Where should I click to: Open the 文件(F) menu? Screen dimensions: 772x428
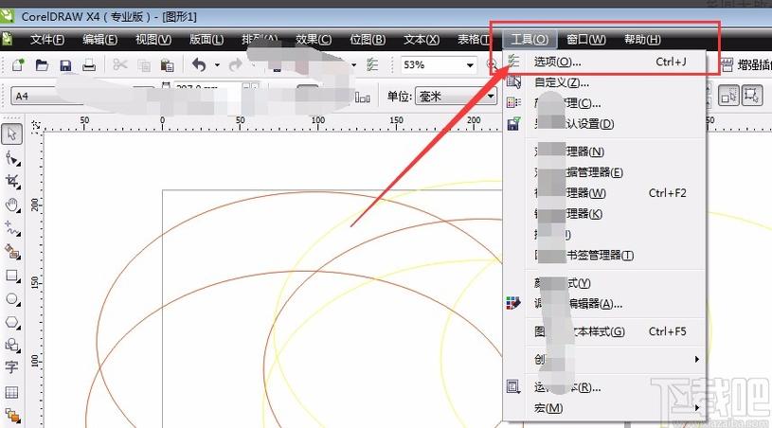(47, 40)
